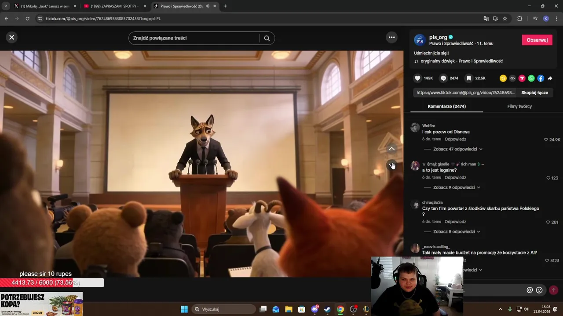Bookmark this page with the star icon
Screen dimensions: 563x316
(505, 18)
